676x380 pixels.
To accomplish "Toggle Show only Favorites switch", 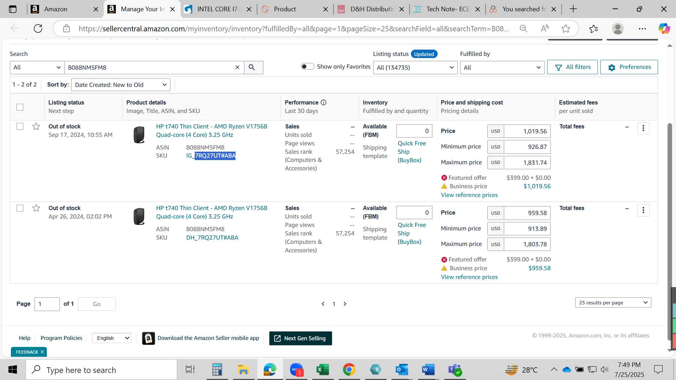I will pos(307,66).
